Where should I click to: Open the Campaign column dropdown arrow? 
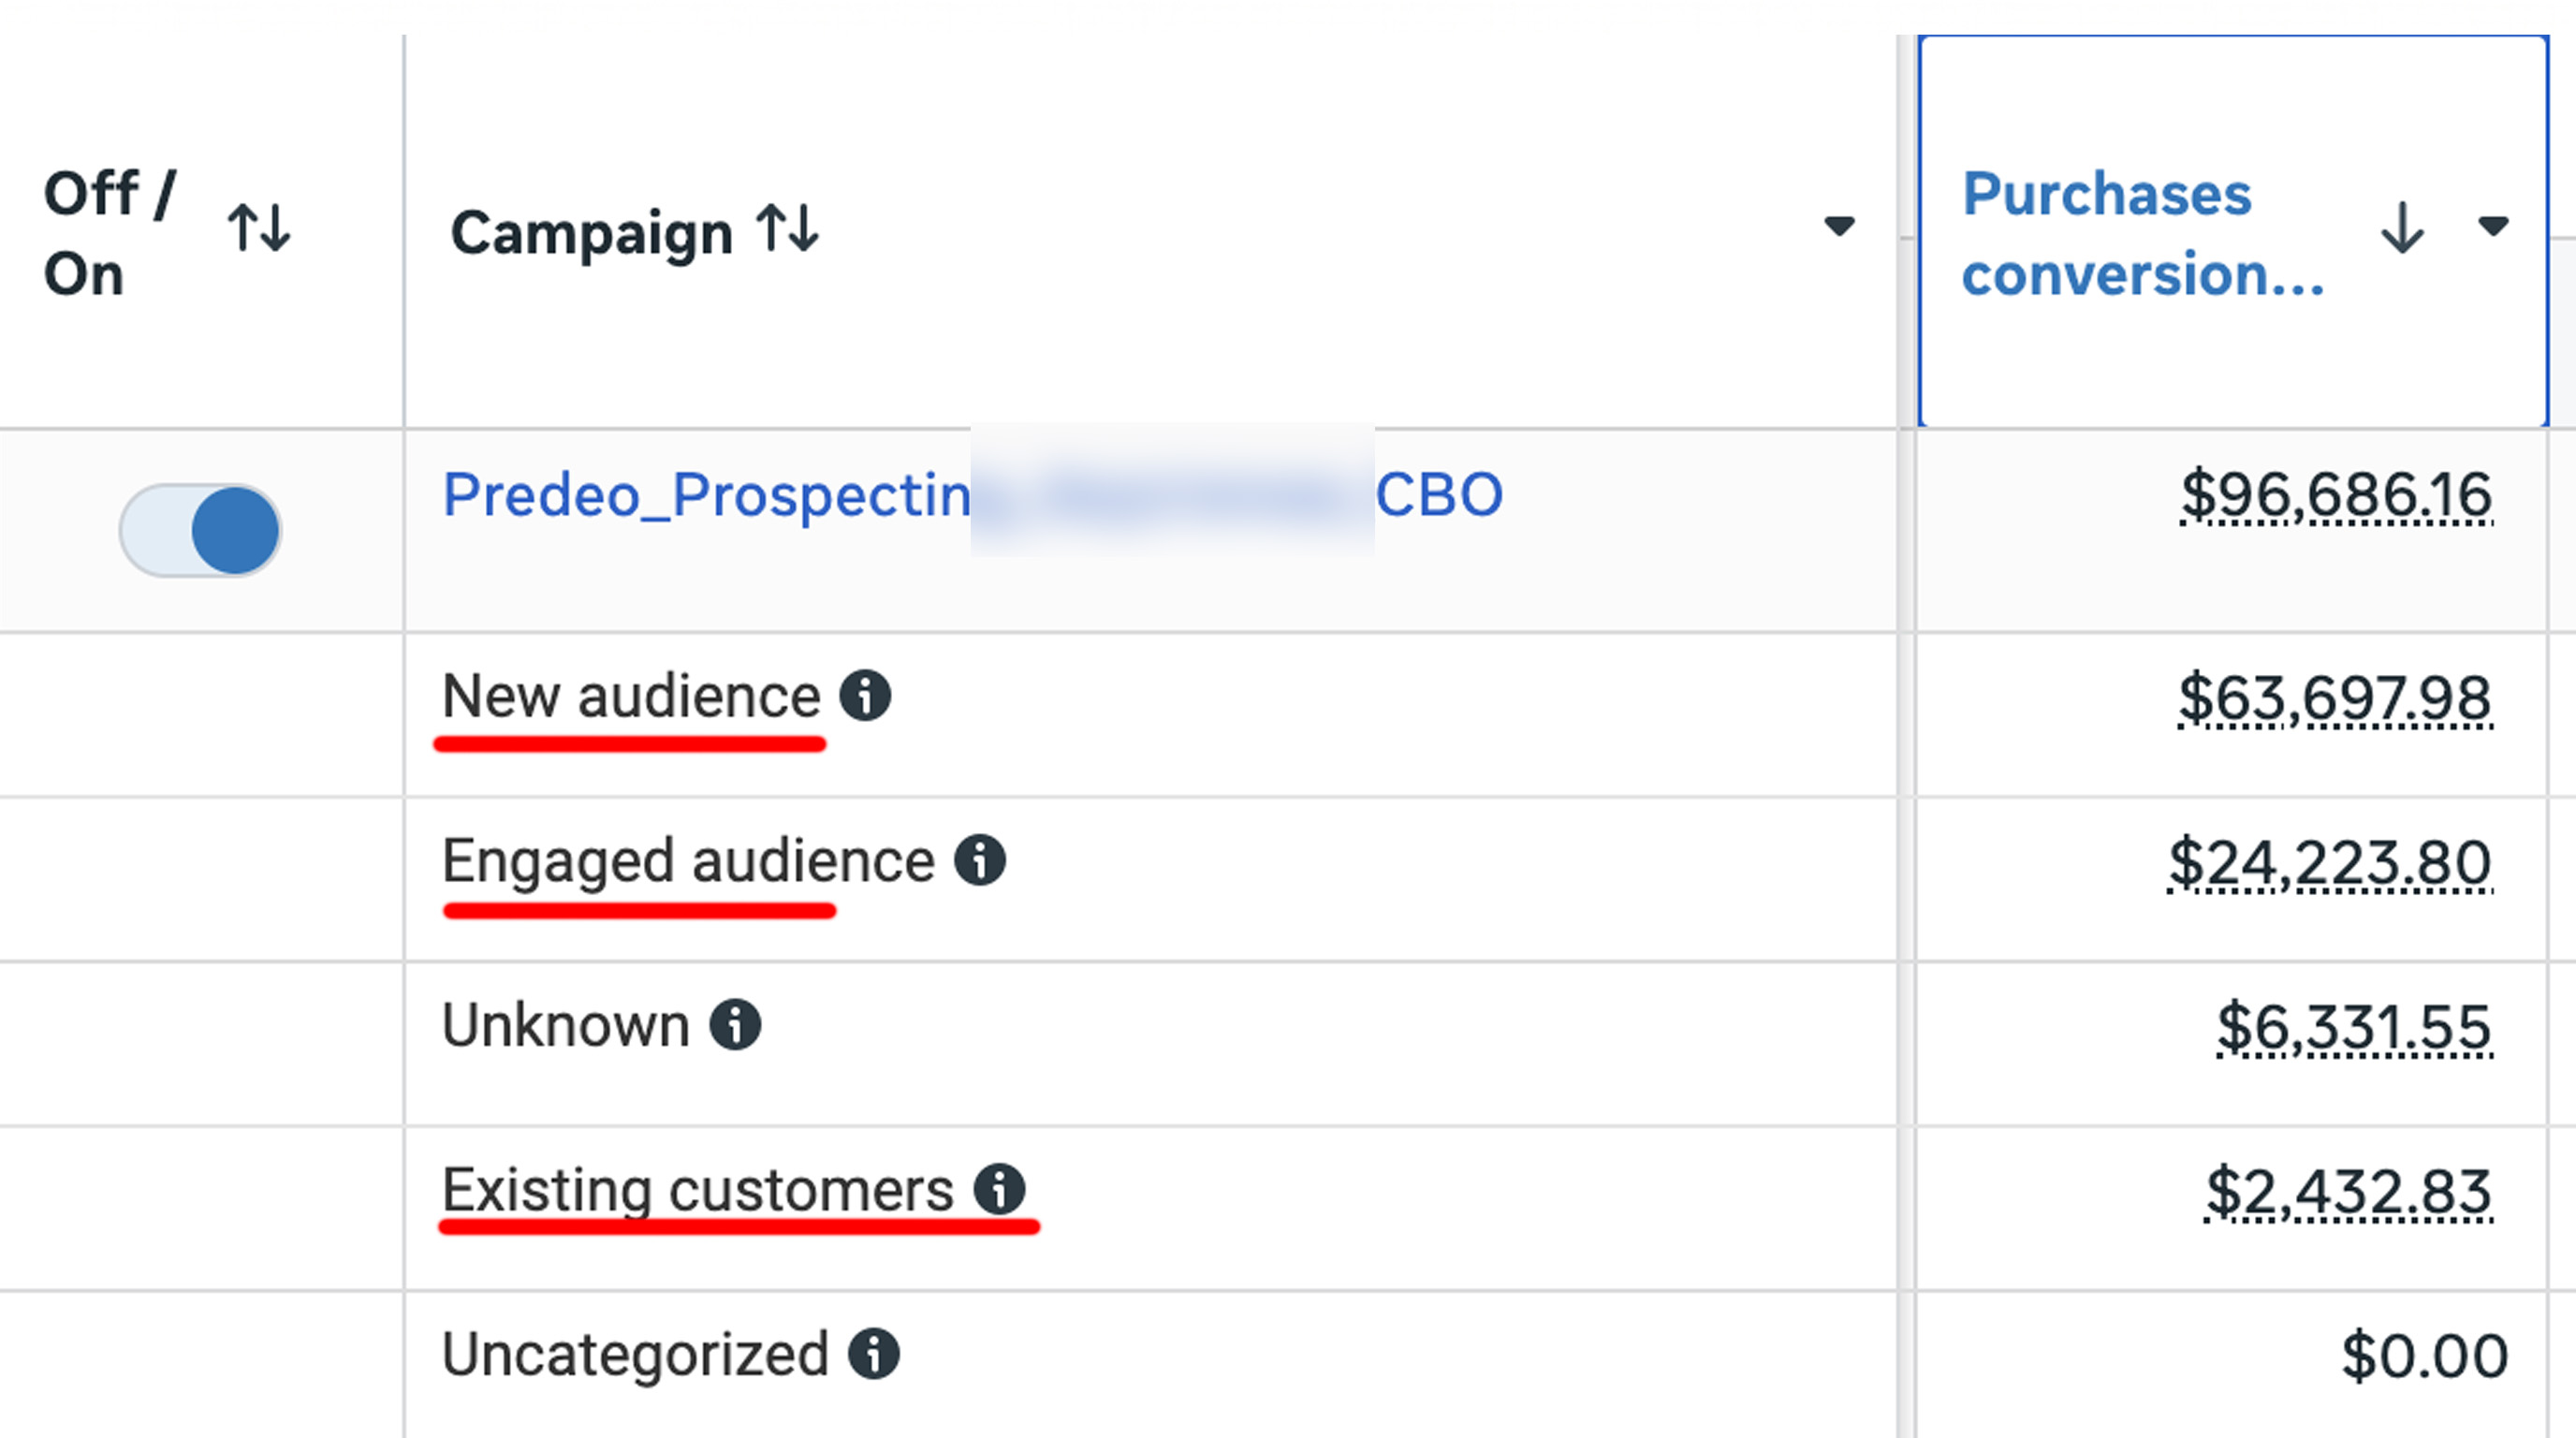click(x=1839, y=226)
